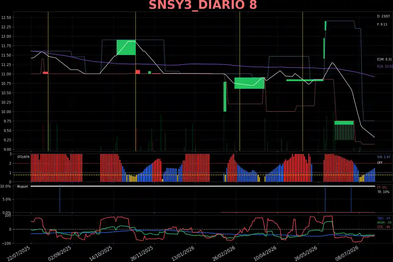Screen dimensions: 393x262
Task: Click the 10/04/2026 date tick label
Action: pos(265,253)
